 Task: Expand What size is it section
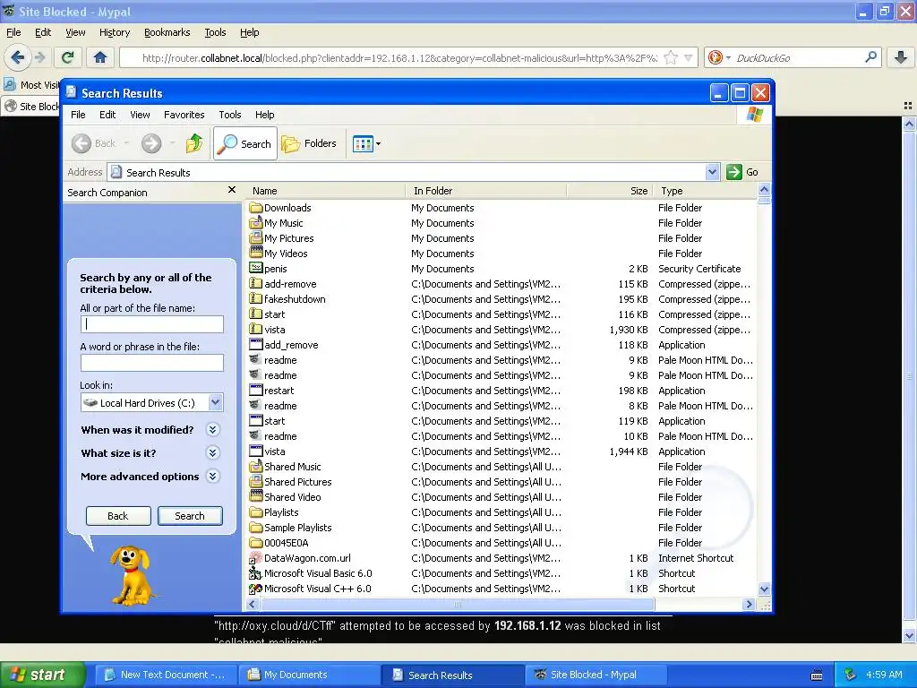pos(212,452)
